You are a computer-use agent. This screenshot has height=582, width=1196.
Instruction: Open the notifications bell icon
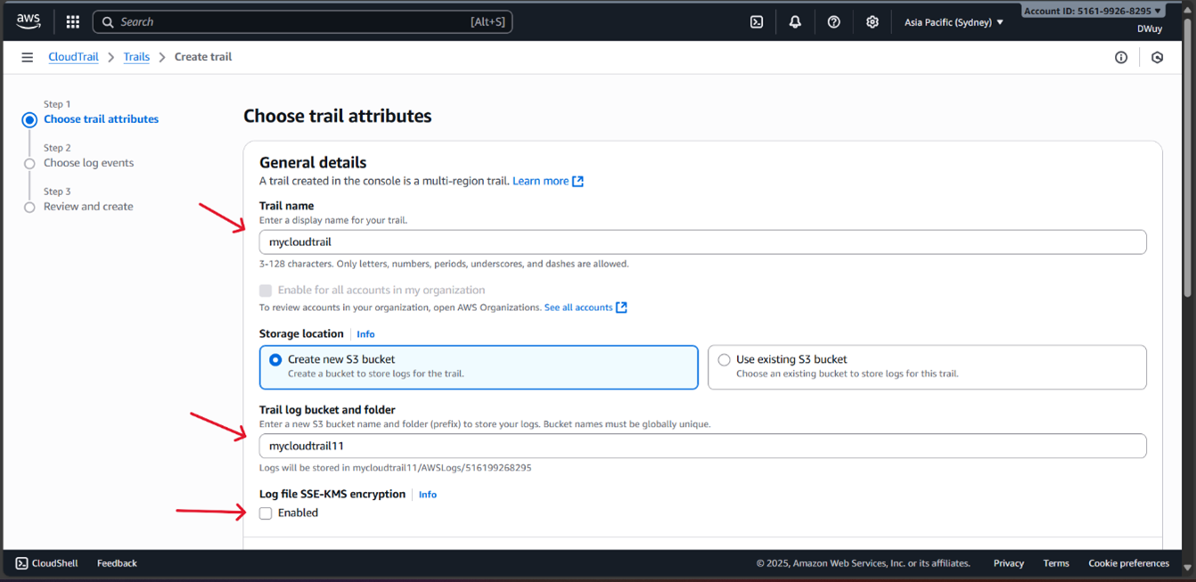tap(795, 22)
